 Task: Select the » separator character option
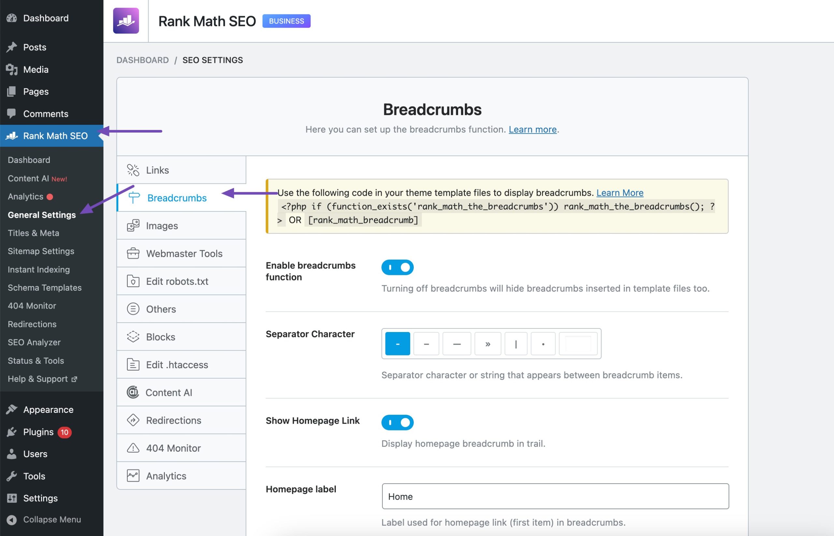tap(487, 344)
